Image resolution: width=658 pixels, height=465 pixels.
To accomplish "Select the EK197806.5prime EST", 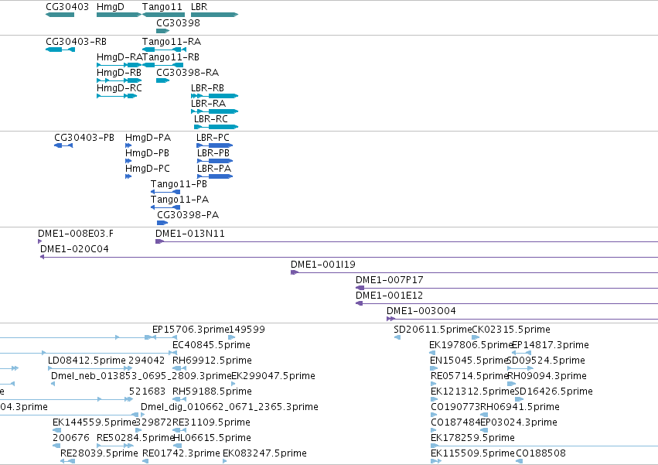I will coord(432,353).
